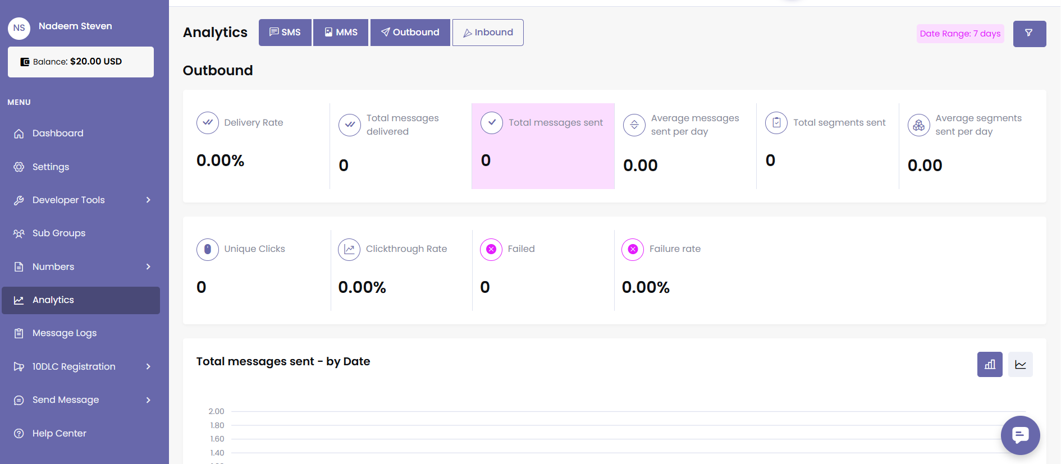Screen dimensions: 1061x464
Task: Select the Total messages sent card
Action: tap(543, 146)
